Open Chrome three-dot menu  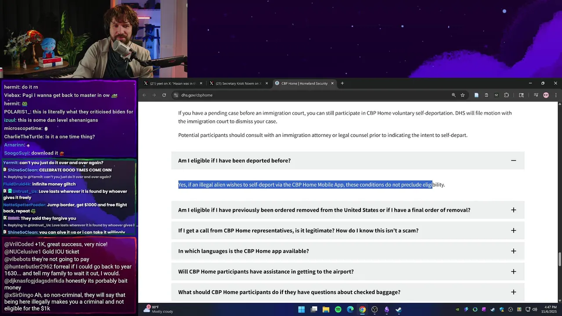pyautogui.click(x=556, y=95)
